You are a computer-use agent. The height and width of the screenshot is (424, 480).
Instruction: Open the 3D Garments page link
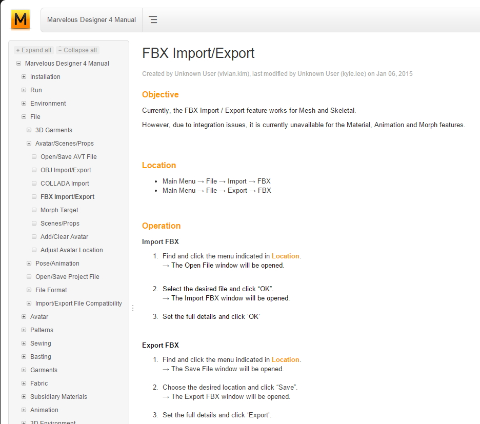click(54, 130)
